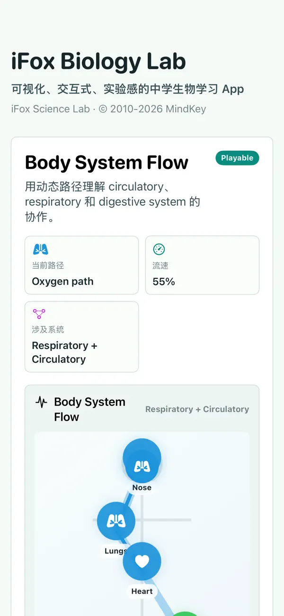
Task: Select the Heart node circle in diagram
Action: [x=142, y=561]
